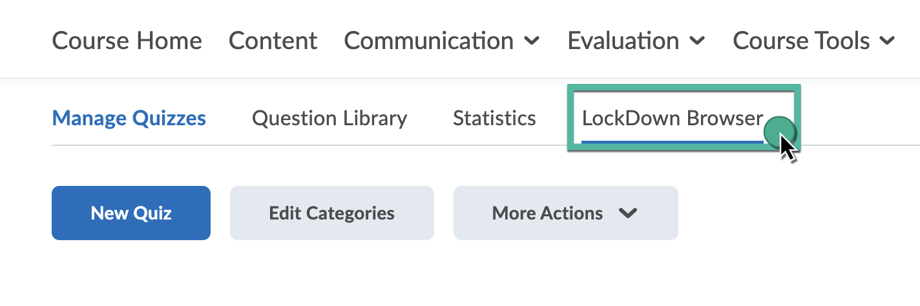The width and height of the screenshot is (920, 306).
Task: Select the LockDown Browser tab
Action: [672, 119]
